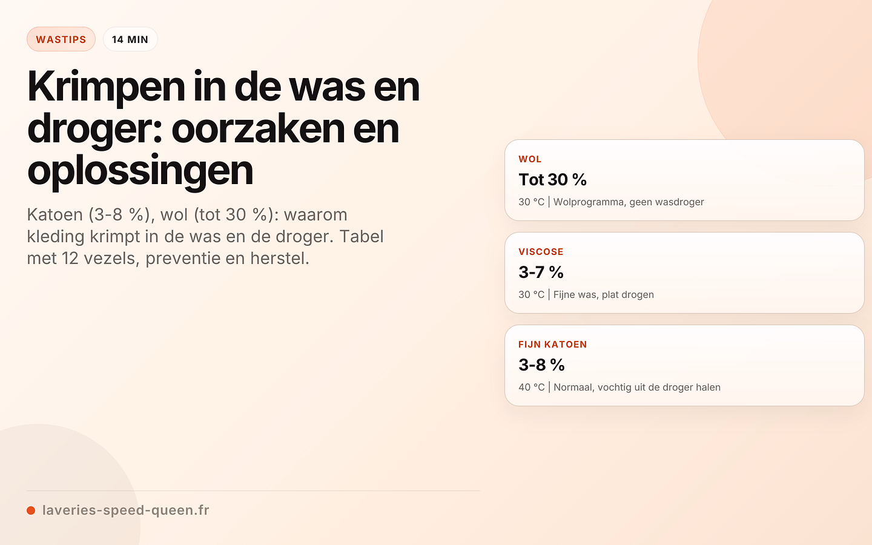This screenshot has width=872, height=545.
Task: Click the Tot 30 % value
Action: (x=552, y=180)
